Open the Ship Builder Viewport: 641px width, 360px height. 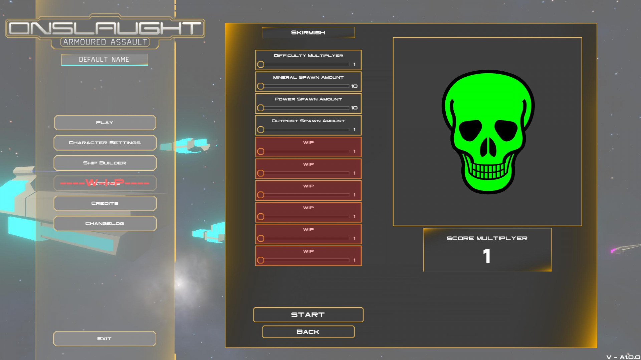point(105,163)
